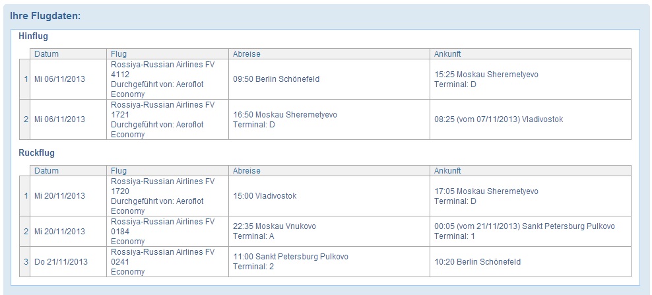
Task: Select date Do 21/11/2013 cell
Action: pyautogui.click(x=68, y=262)
